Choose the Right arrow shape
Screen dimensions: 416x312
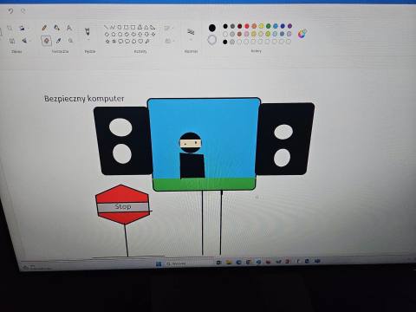127,35
